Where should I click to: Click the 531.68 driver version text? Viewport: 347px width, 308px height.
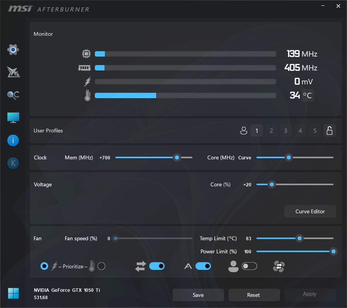point(41,297)
